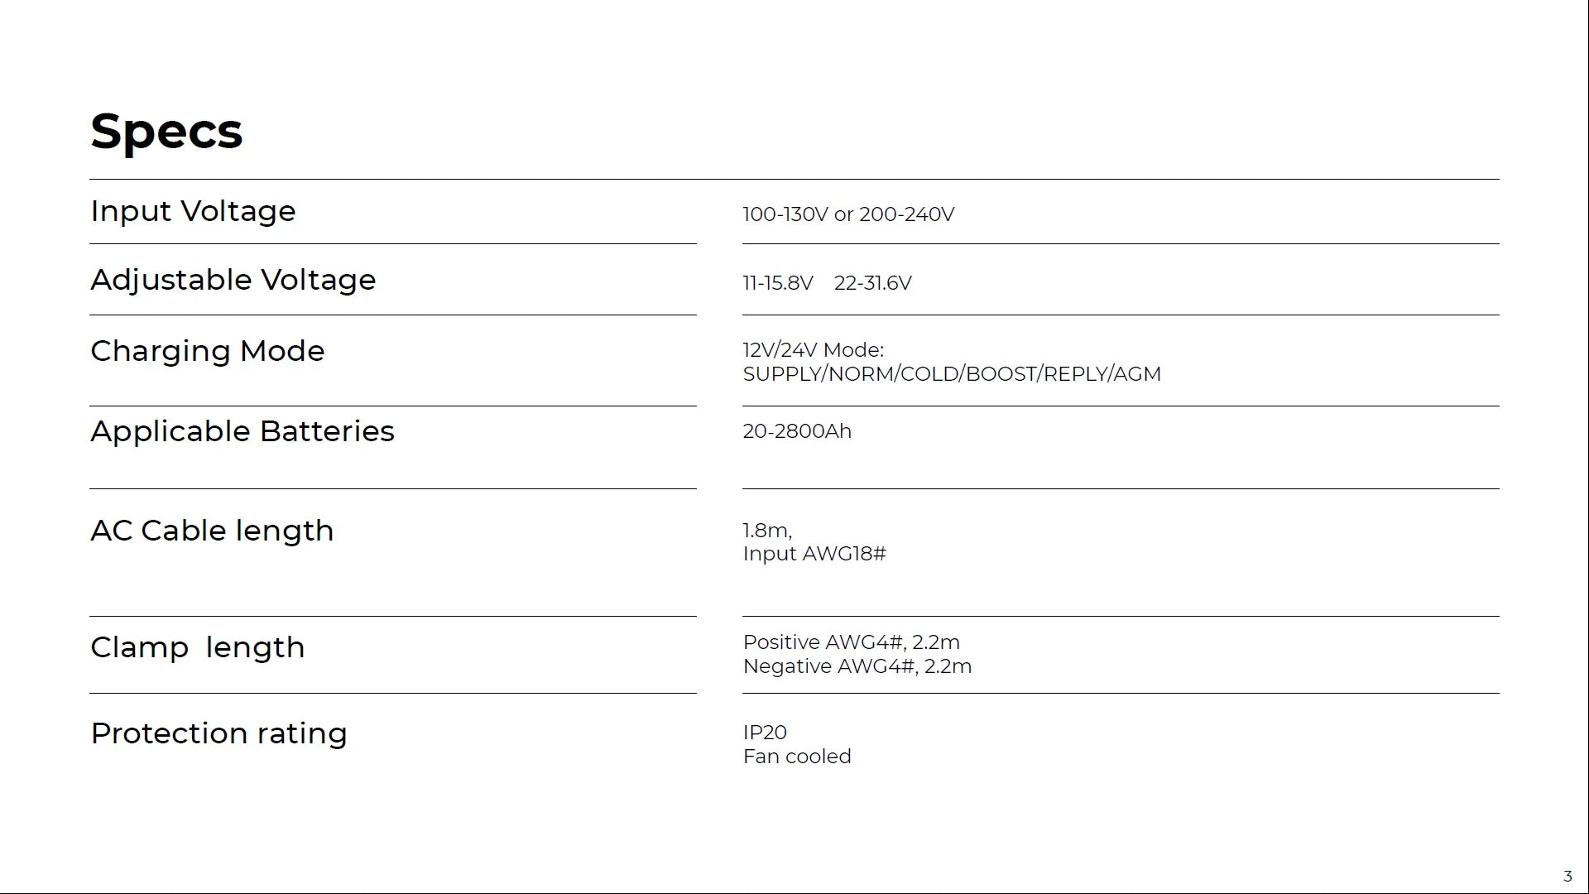This screenshot has width=1589, height=894.
Task: Select the Adjustable Voltage label
Action: pyautogui.click(x=233, y=280)
